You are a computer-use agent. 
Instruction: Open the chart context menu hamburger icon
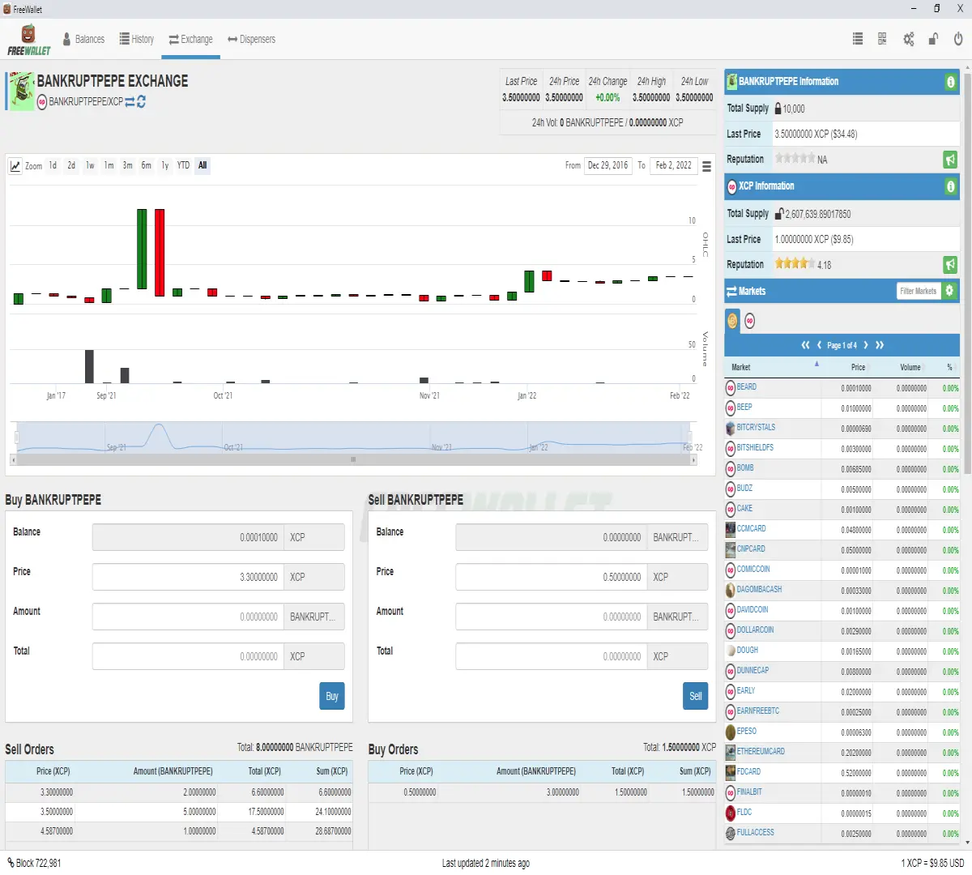(x=706, y=166)
